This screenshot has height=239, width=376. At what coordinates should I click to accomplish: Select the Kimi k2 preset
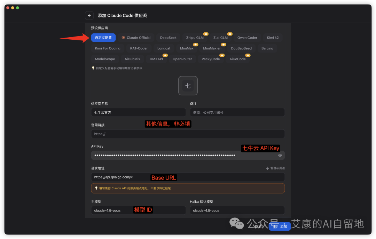(x=273, y=38)
